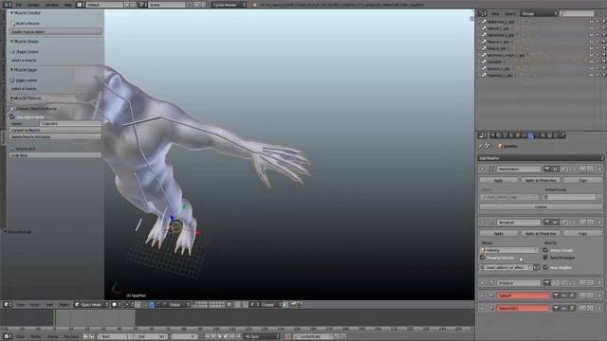
Task: Click the 3D view editor type icon
Action: [8, 305]
